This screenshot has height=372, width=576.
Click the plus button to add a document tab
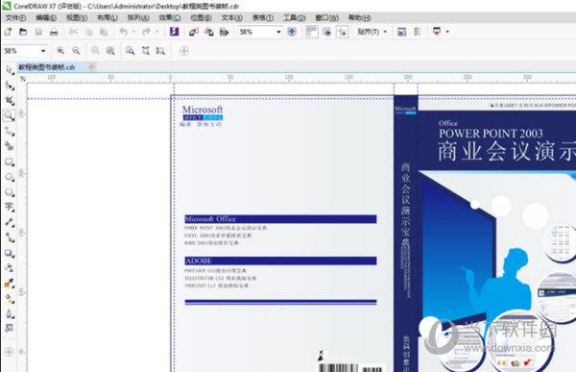pyautogui.click(x=91, y=67)
